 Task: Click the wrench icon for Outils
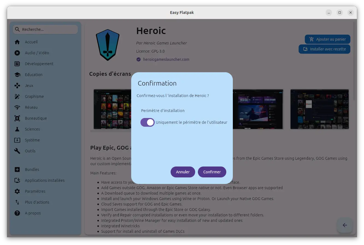[x=17, y=151]
